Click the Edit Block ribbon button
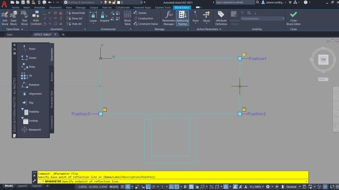This screenshot has height=190, width=339. point(5,18)
